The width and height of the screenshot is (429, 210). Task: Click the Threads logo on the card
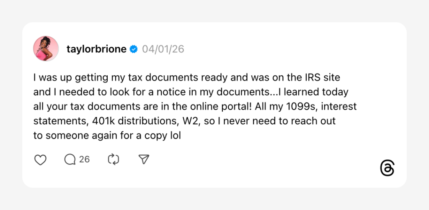point(387,168)
